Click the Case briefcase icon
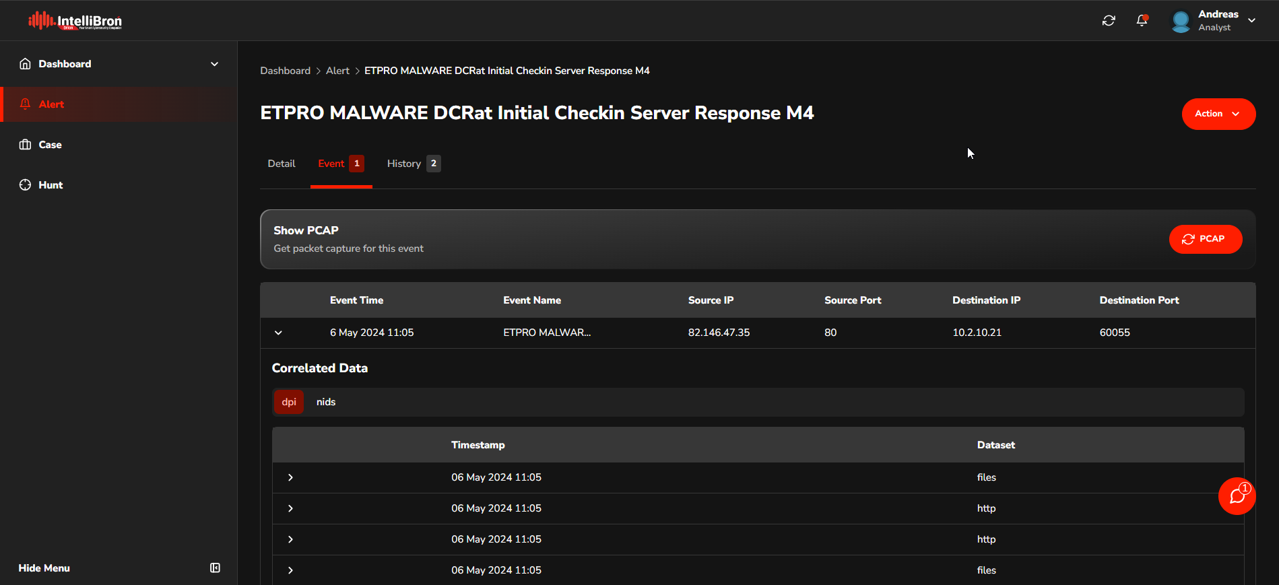 (25, 145)
